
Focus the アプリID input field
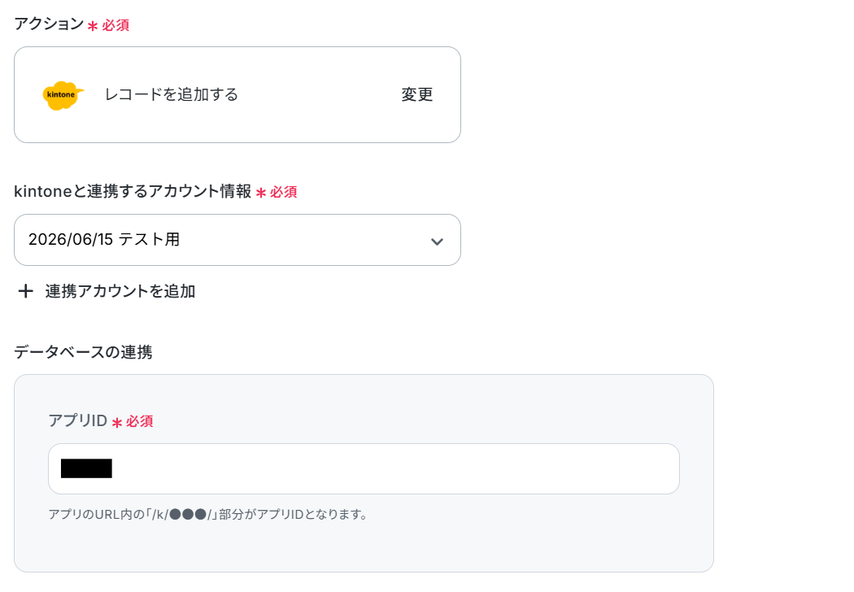[364, 469]
